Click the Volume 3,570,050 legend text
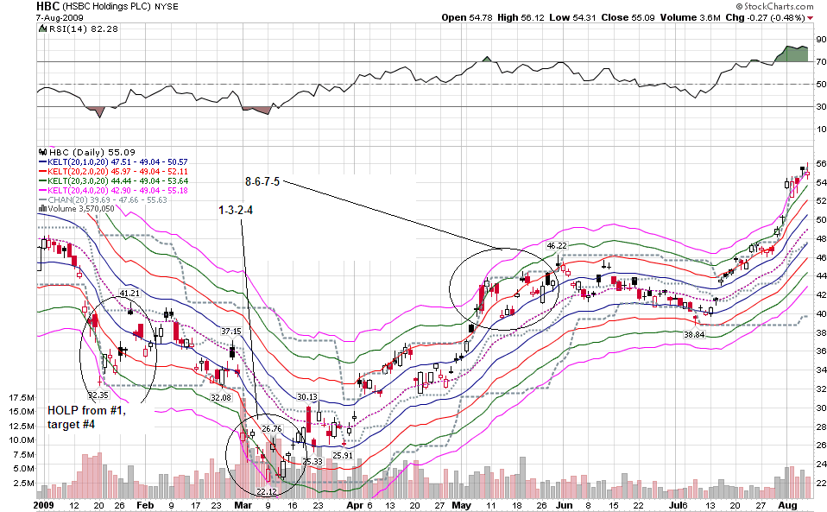The width and height of the screenshot is (827, 512). click(x=81, y=209)
